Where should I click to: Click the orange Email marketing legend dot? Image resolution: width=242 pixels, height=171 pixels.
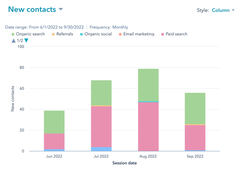(120, 34)
